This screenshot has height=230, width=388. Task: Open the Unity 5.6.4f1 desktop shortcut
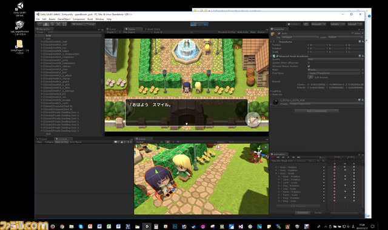[20, 10]
